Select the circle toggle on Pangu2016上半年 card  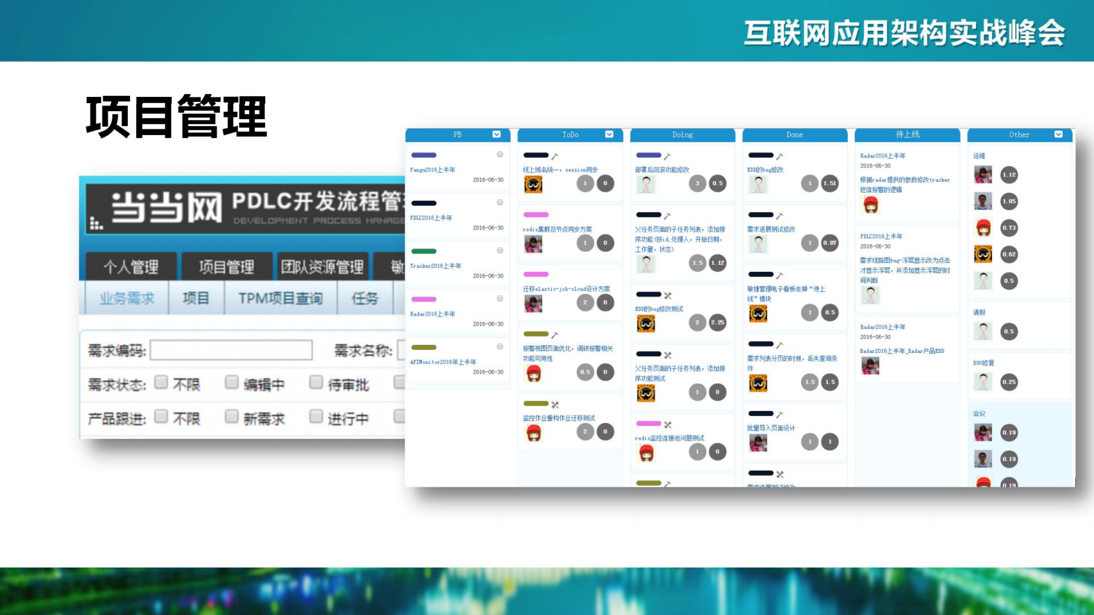coord(500,153)
